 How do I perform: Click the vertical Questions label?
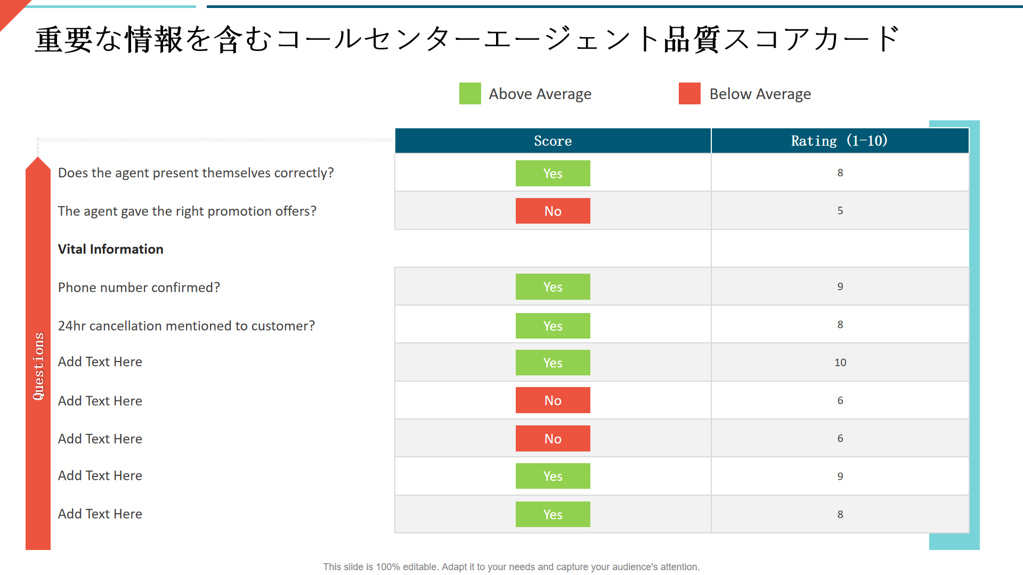(38, 366)
